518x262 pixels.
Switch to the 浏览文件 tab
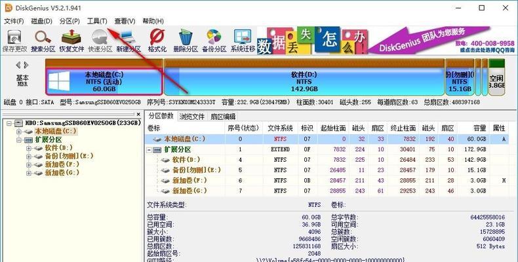pyautogui.click(x=192, y=117)
